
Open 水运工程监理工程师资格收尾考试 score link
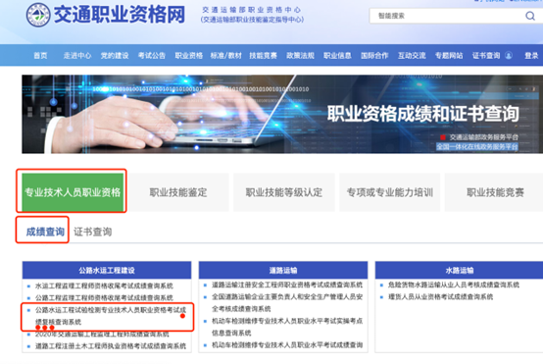point(104,286)
